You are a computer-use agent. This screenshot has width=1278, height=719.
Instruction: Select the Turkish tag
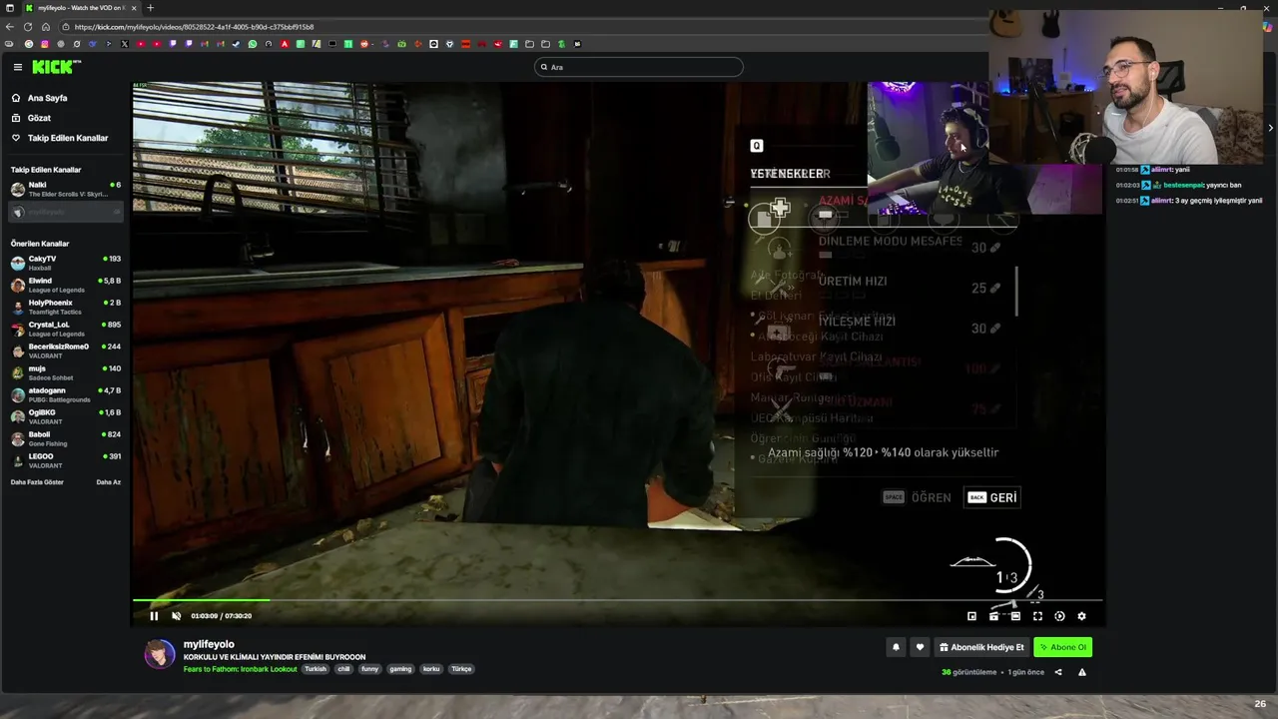(316, 669)
